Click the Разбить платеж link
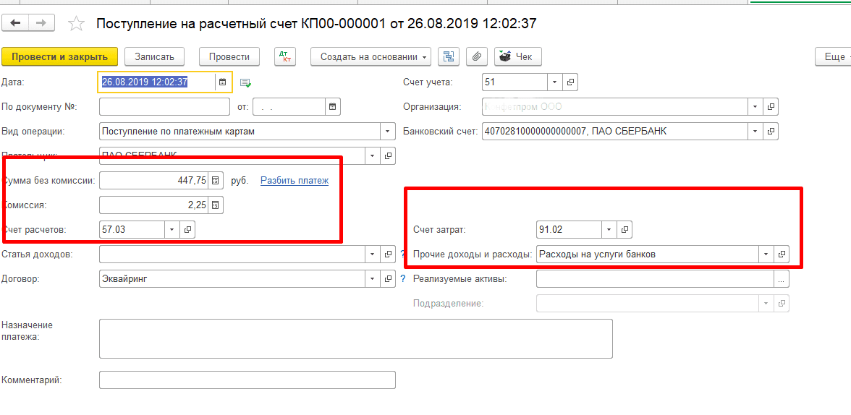Image resolution: width=851 pixels, height=415 pixels. 295,181
